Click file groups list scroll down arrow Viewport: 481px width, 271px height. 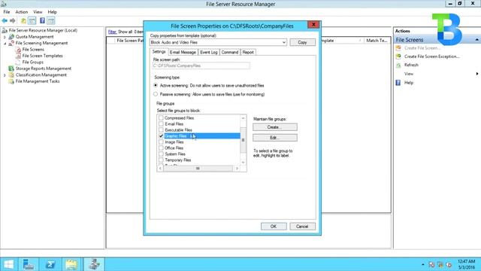point(243,163)
